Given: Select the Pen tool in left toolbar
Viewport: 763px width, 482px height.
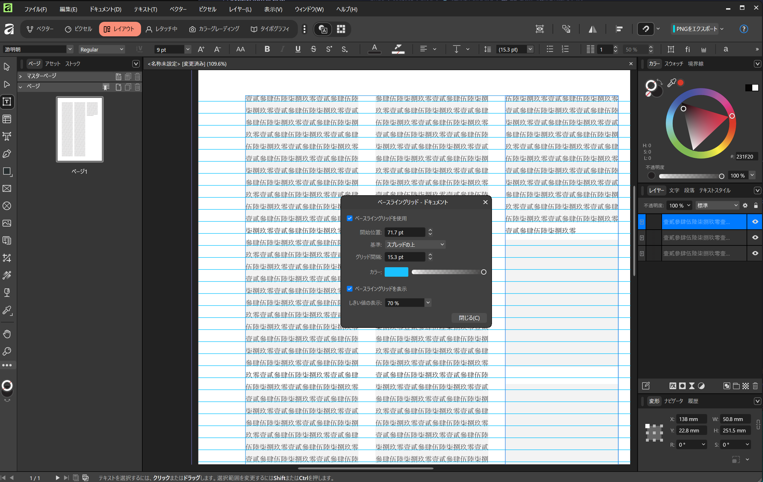Looking at the screenshot, I should [x=7, y=154].
